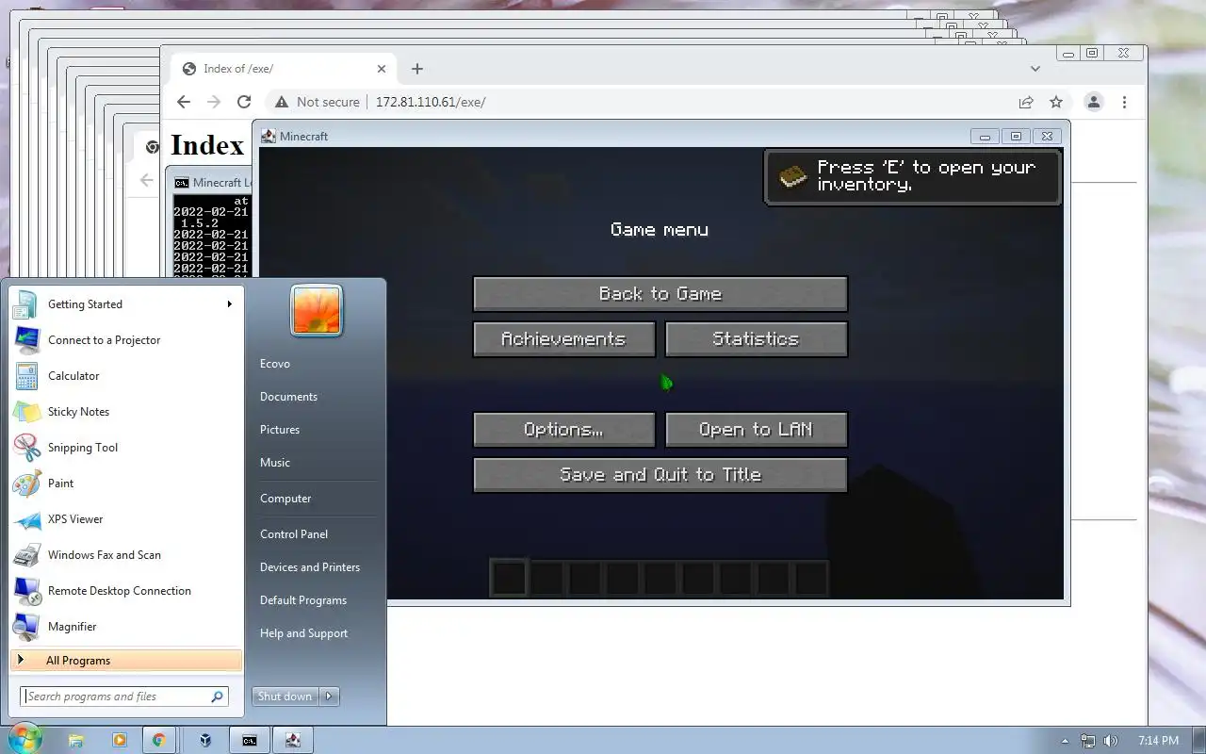Click the Windows Start orb

pos(25,739)
